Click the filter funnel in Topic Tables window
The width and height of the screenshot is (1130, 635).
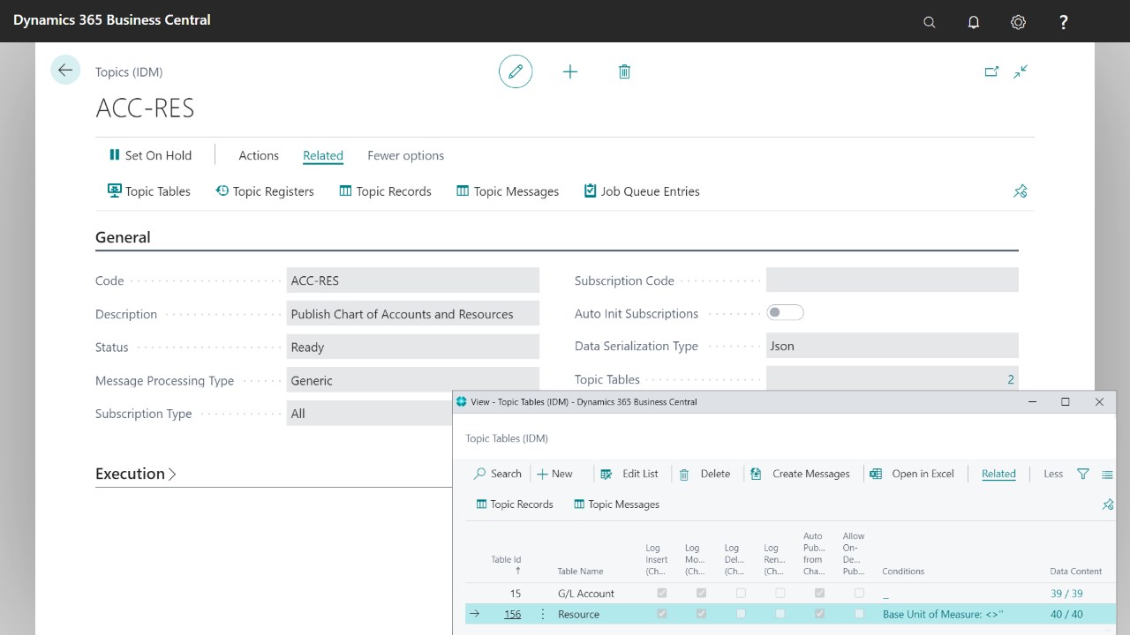(x=1083, y=474)
